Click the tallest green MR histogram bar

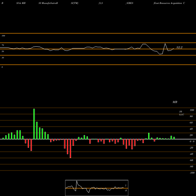[34, 124]
